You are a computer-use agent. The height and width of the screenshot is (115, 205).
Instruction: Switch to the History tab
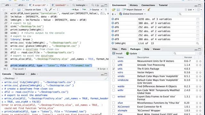click(x=134, y=5)
